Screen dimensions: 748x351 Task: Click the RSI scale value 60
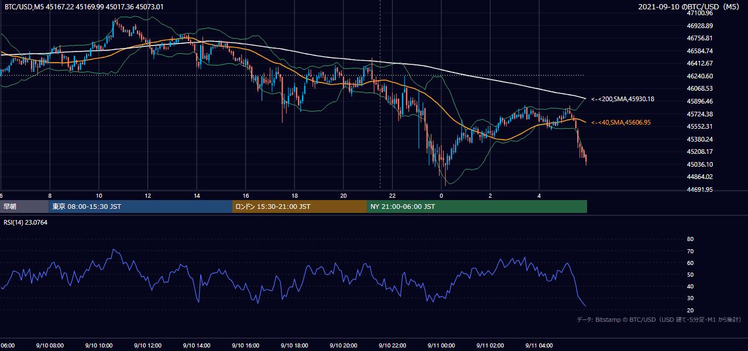click(690, 263)
